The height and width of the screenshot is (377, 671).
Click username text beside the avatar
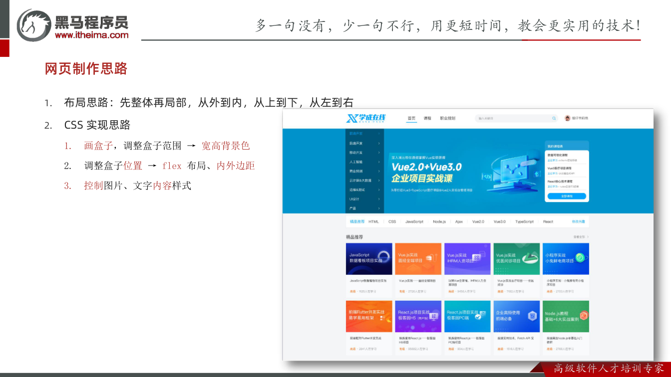coord(580,118)
